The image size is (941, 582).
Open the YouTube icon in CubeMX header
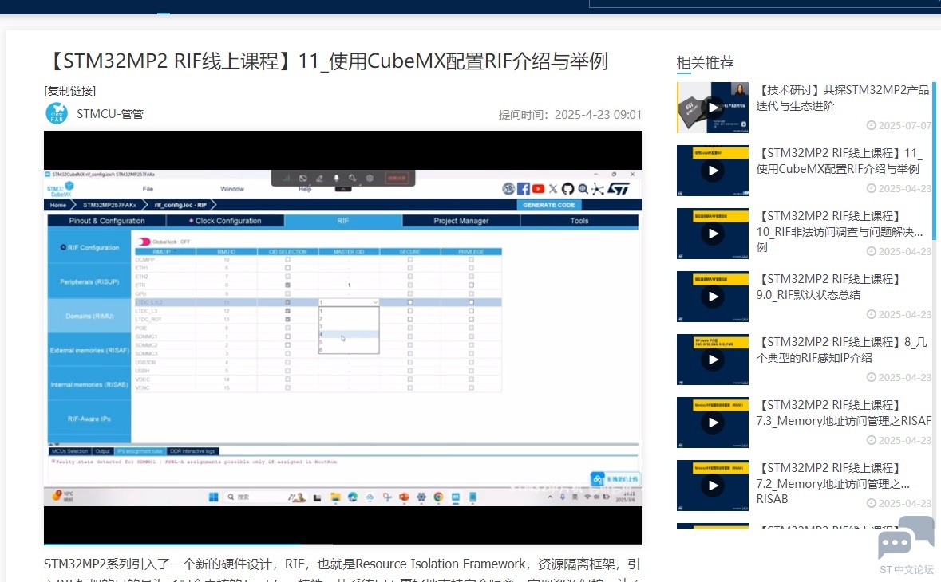point(538,189)
